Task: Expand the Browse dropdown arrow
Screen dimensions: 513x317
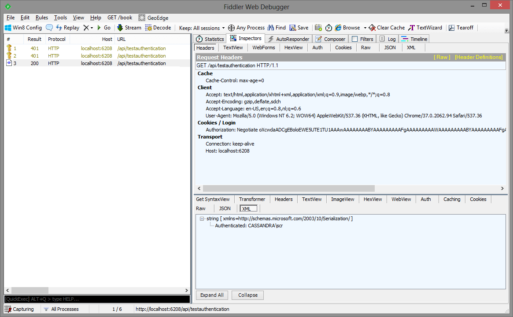Action: click(365, 28)
